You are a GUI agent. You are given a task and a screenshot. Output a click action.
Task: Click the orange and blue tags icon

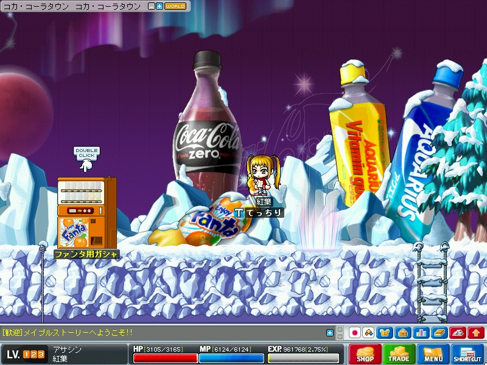(x=368, y=333)
